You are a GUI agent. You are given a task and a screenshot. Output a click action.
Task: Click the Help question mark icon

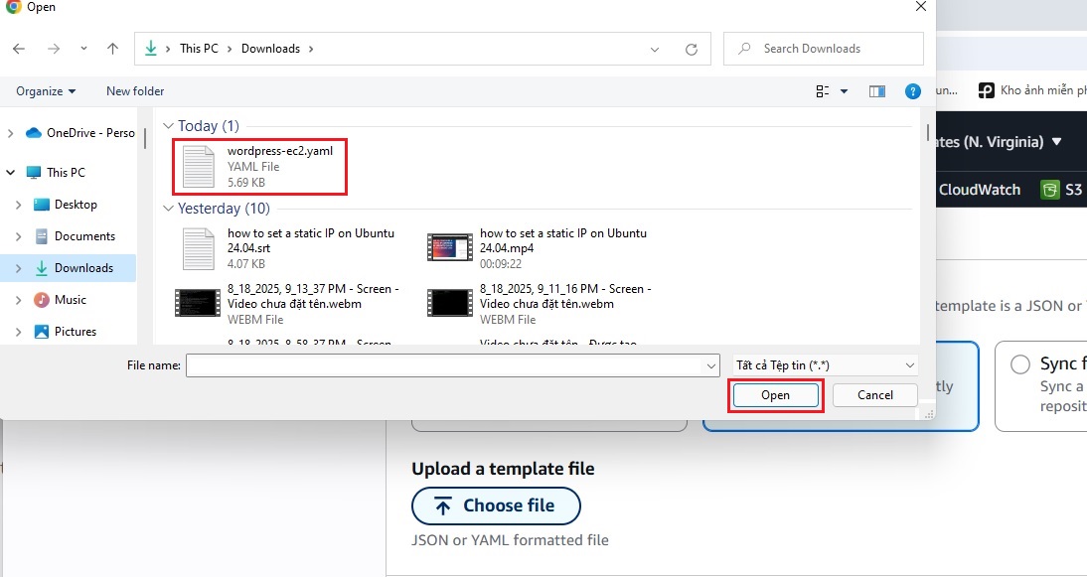(x=912, y=91)
